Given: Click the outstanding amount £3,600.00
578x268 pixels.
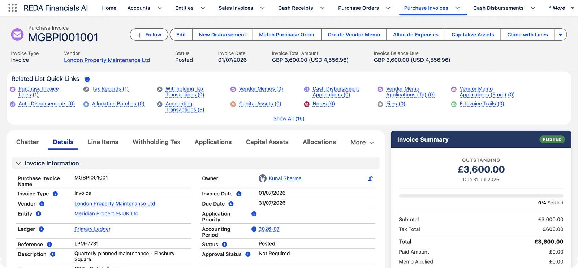Looking at the screenshot, I should click(481, 169).
